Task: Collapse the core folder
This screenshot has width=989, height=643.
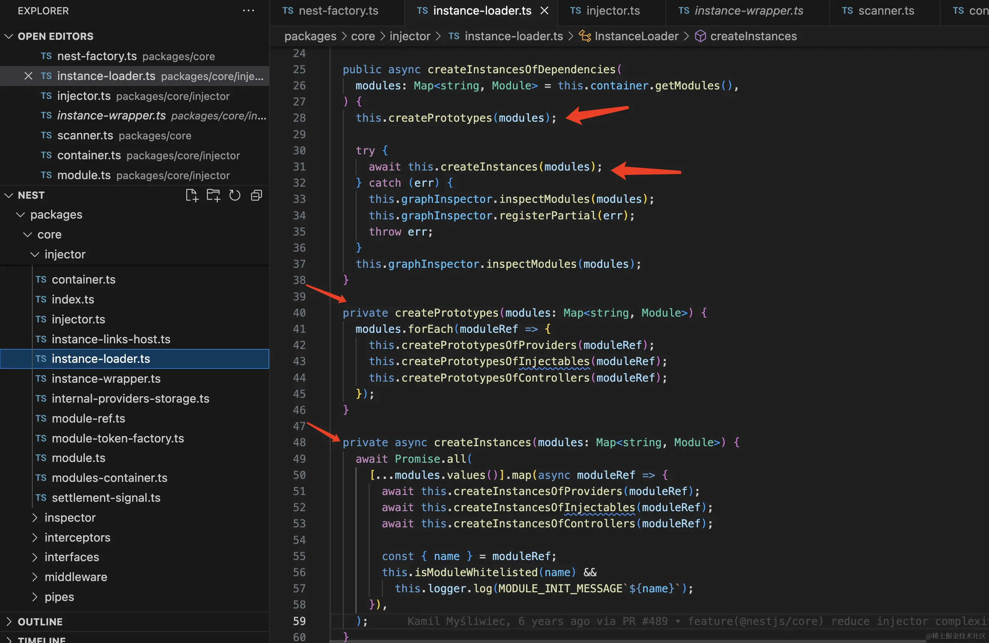Action: click(27, 234)
